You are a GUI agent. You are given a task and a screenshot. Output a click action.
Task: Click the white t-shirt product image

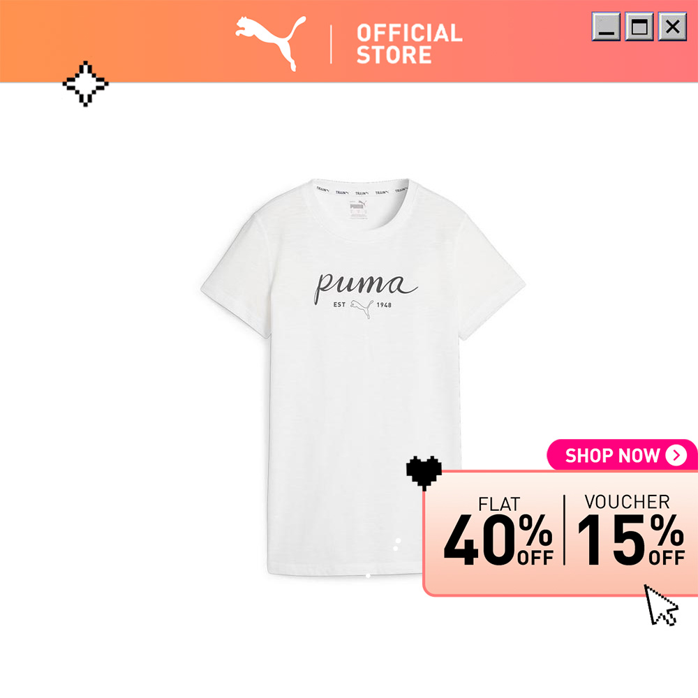pyautogui.click(x=363, y=377)
